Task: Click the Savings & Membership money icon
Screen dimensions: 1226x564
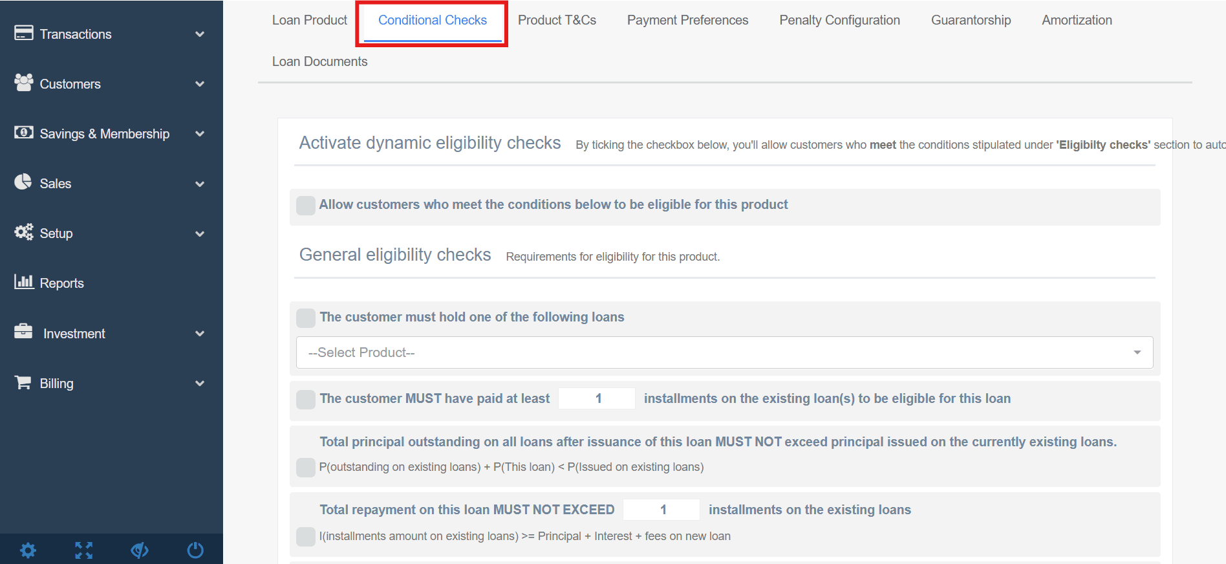Action: pos(24,133)
